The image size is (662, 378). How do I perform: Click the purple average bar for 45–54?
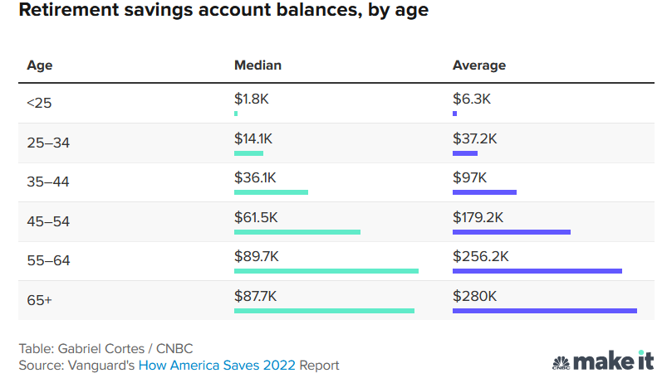point(511,232)
